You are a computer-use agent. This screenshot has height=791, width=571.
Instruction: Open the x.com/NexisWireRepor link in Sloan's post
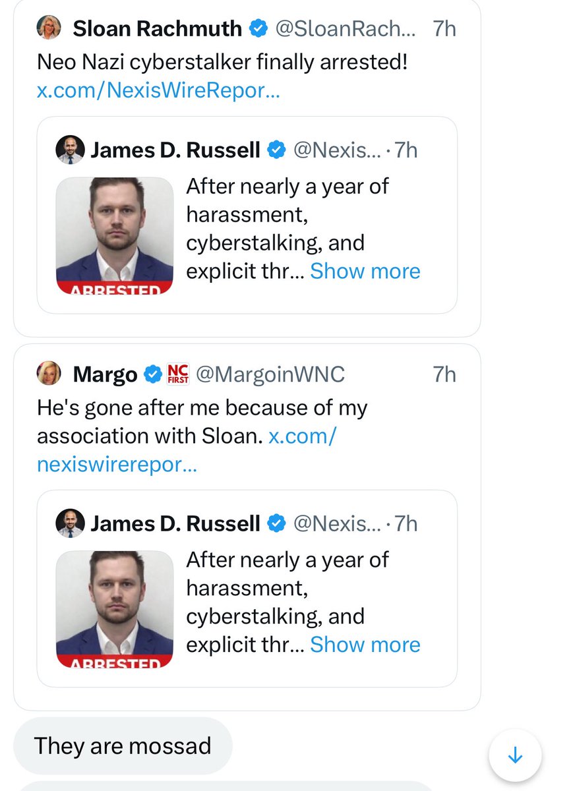point(158,91)
